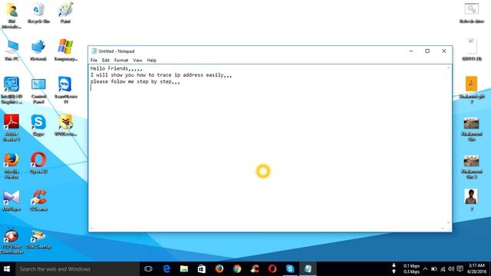The width and height of the screenshot is (491, 276).
Task: Open CCleaner from the taskbar
Action: point(255,269)
